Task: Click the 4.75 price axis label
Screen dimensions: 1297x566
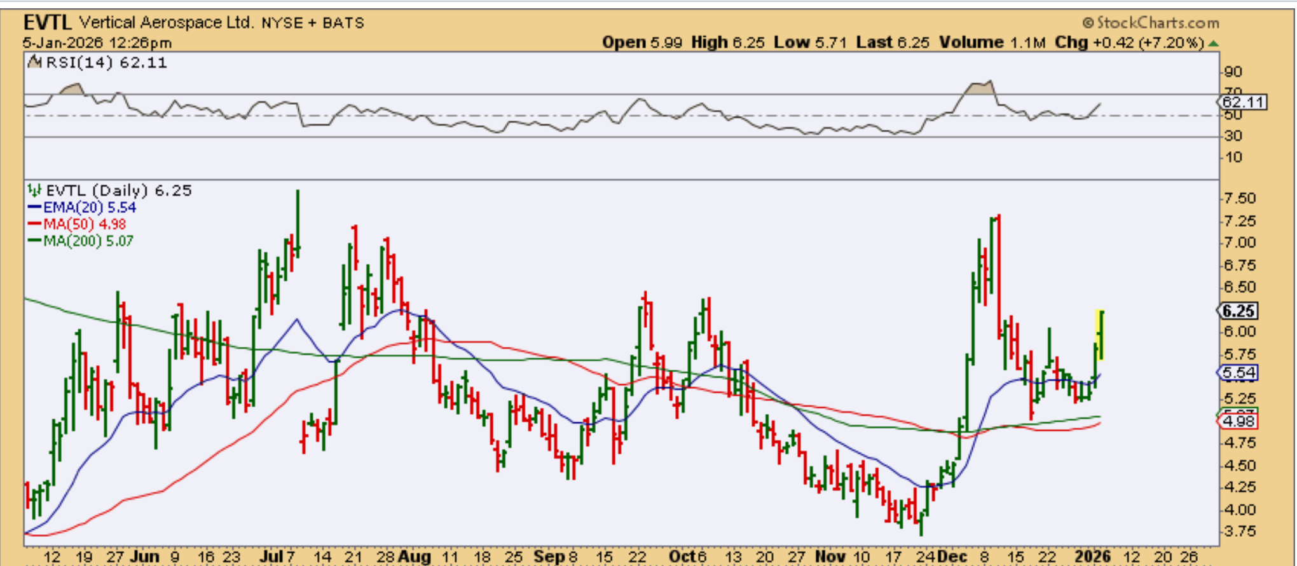Action: [x=1239, y=443]
